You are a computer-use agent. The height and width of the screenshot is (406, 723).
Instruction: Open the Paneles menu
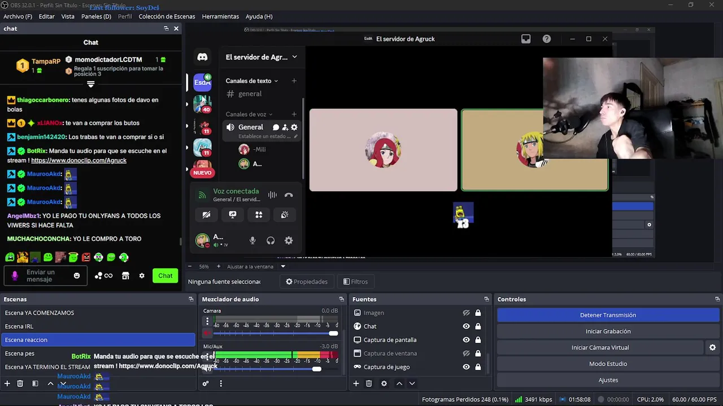coord(96,16)
